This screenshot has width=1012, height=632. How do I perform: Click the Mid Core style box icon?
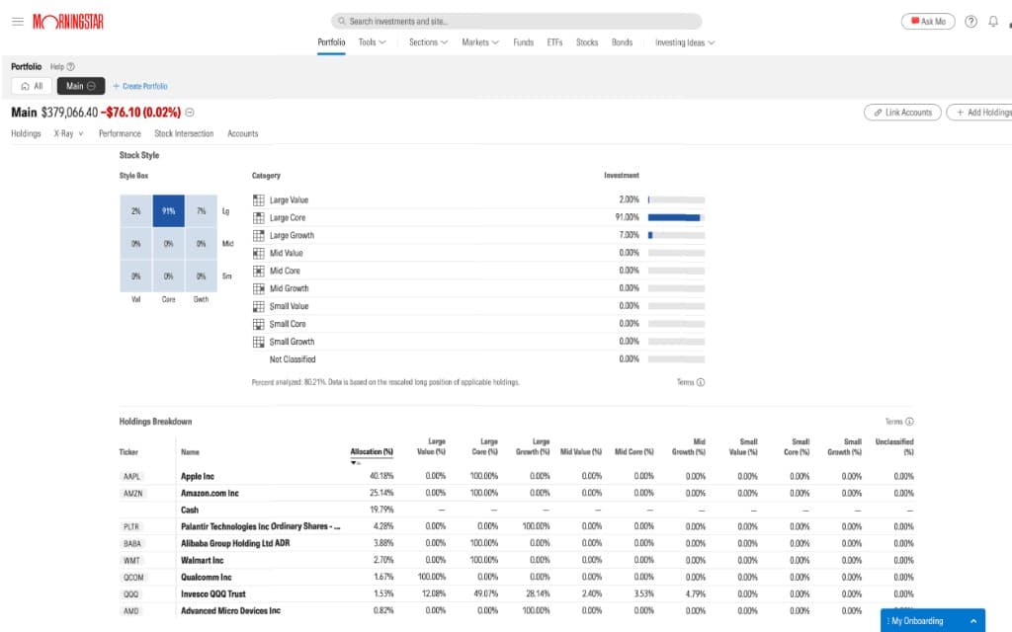click(259, 271)
